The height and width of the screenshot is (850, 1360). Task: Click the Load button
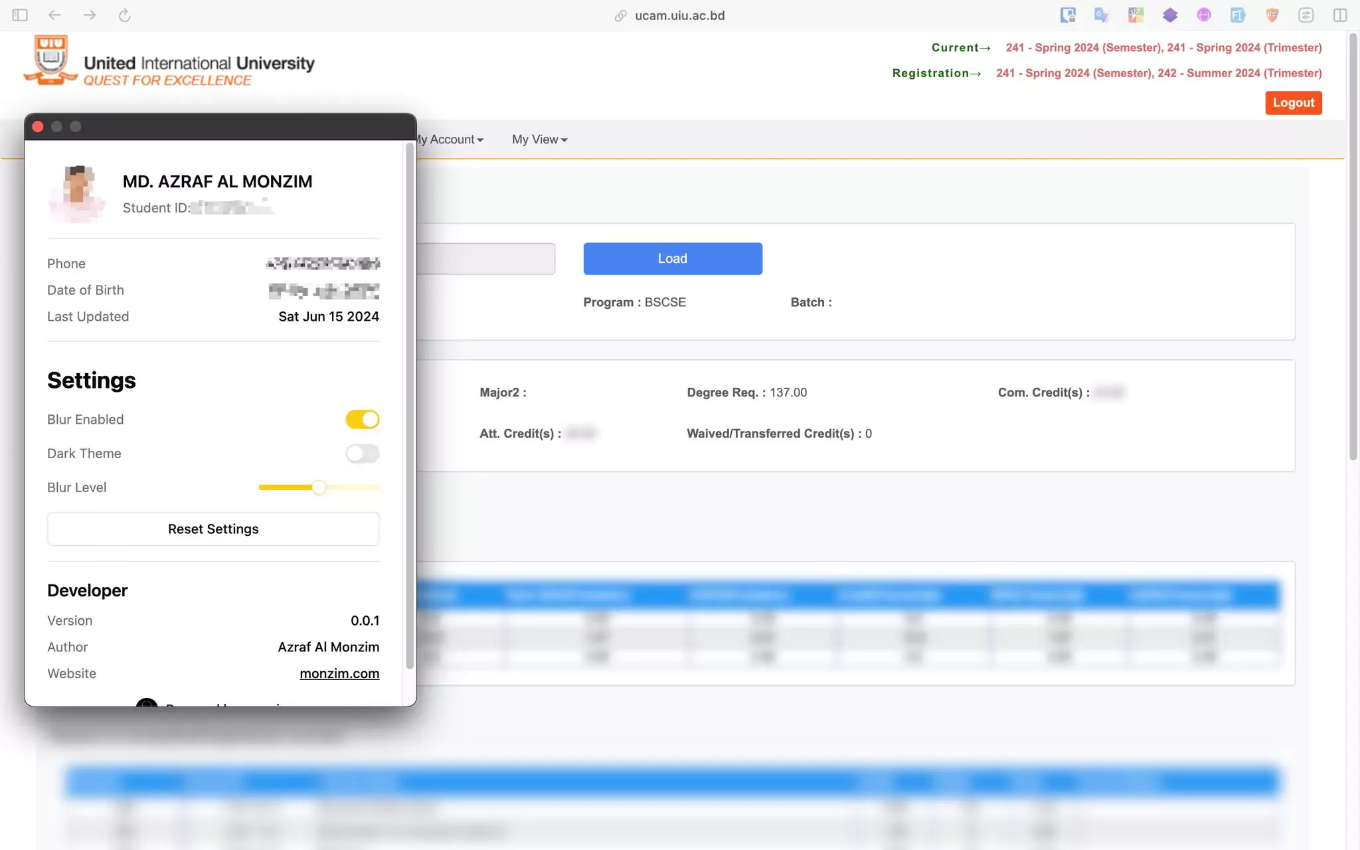[x=672, y=258]
